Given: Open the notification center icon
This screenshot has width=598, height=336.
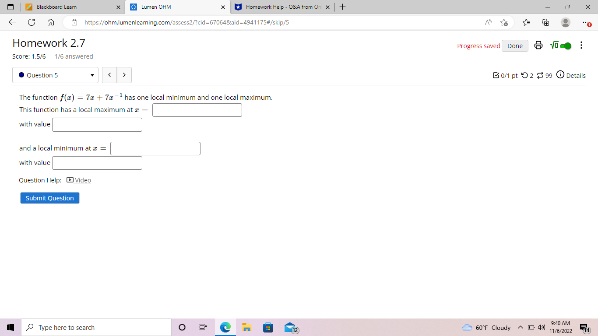Looking at the screenshot, I should 584,328.
